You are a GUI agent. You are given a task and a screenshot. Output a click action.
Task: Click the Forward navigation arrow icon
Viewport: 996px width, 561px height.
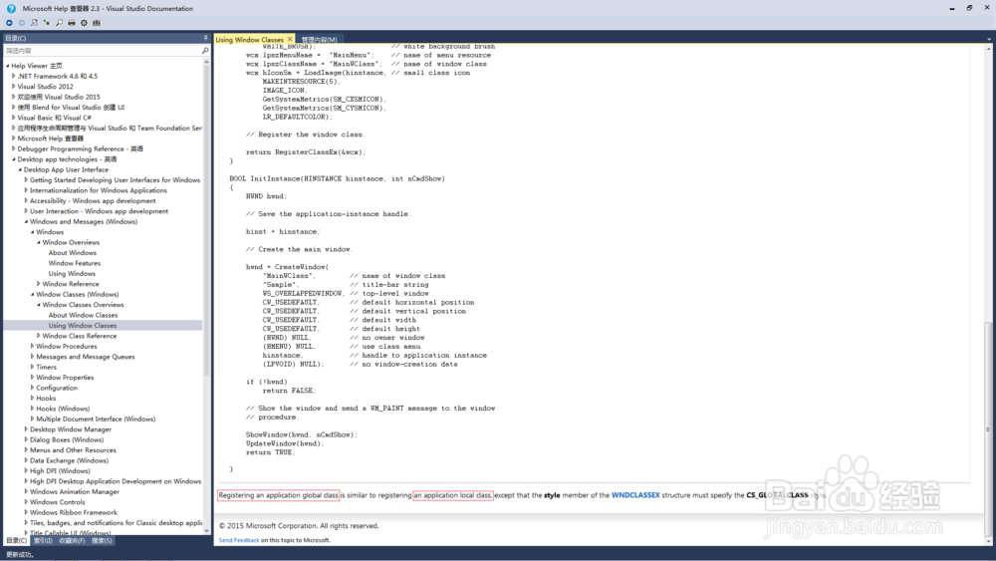coord(22,23)
